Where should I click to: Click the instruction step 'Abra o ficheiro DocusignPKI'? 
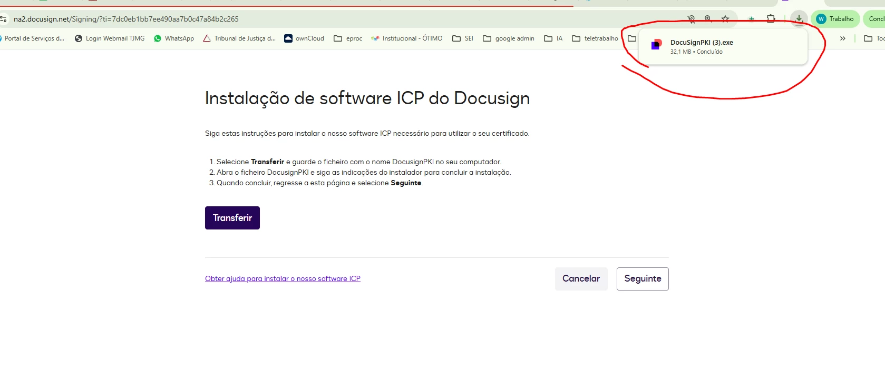click(x=364, y=172)
